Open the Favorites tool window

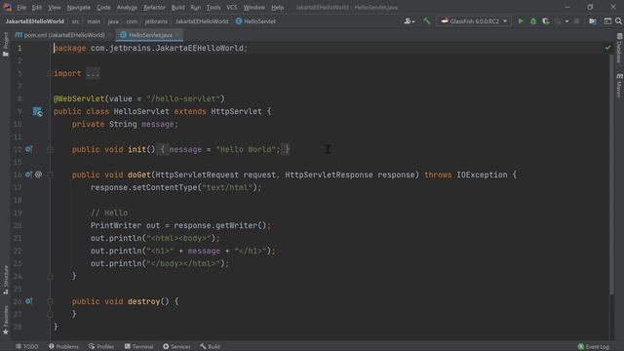6,320
